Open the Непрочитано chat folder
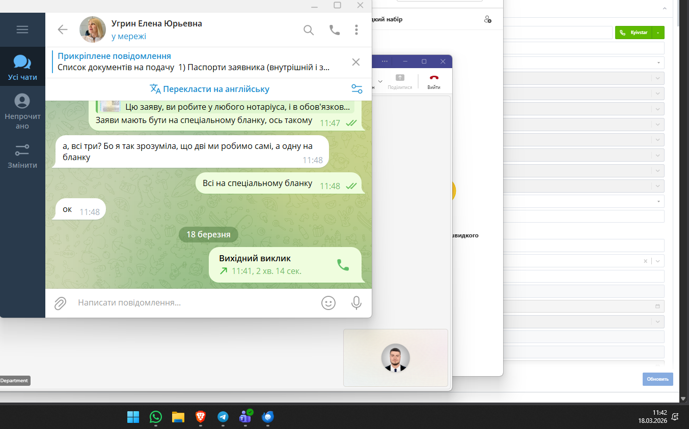 click(x=22, y=111)
